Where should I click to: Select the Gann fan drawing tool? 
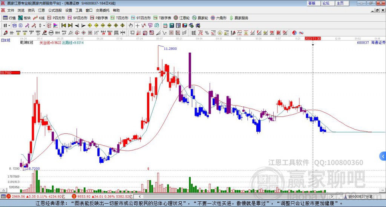tap(139, 33)
